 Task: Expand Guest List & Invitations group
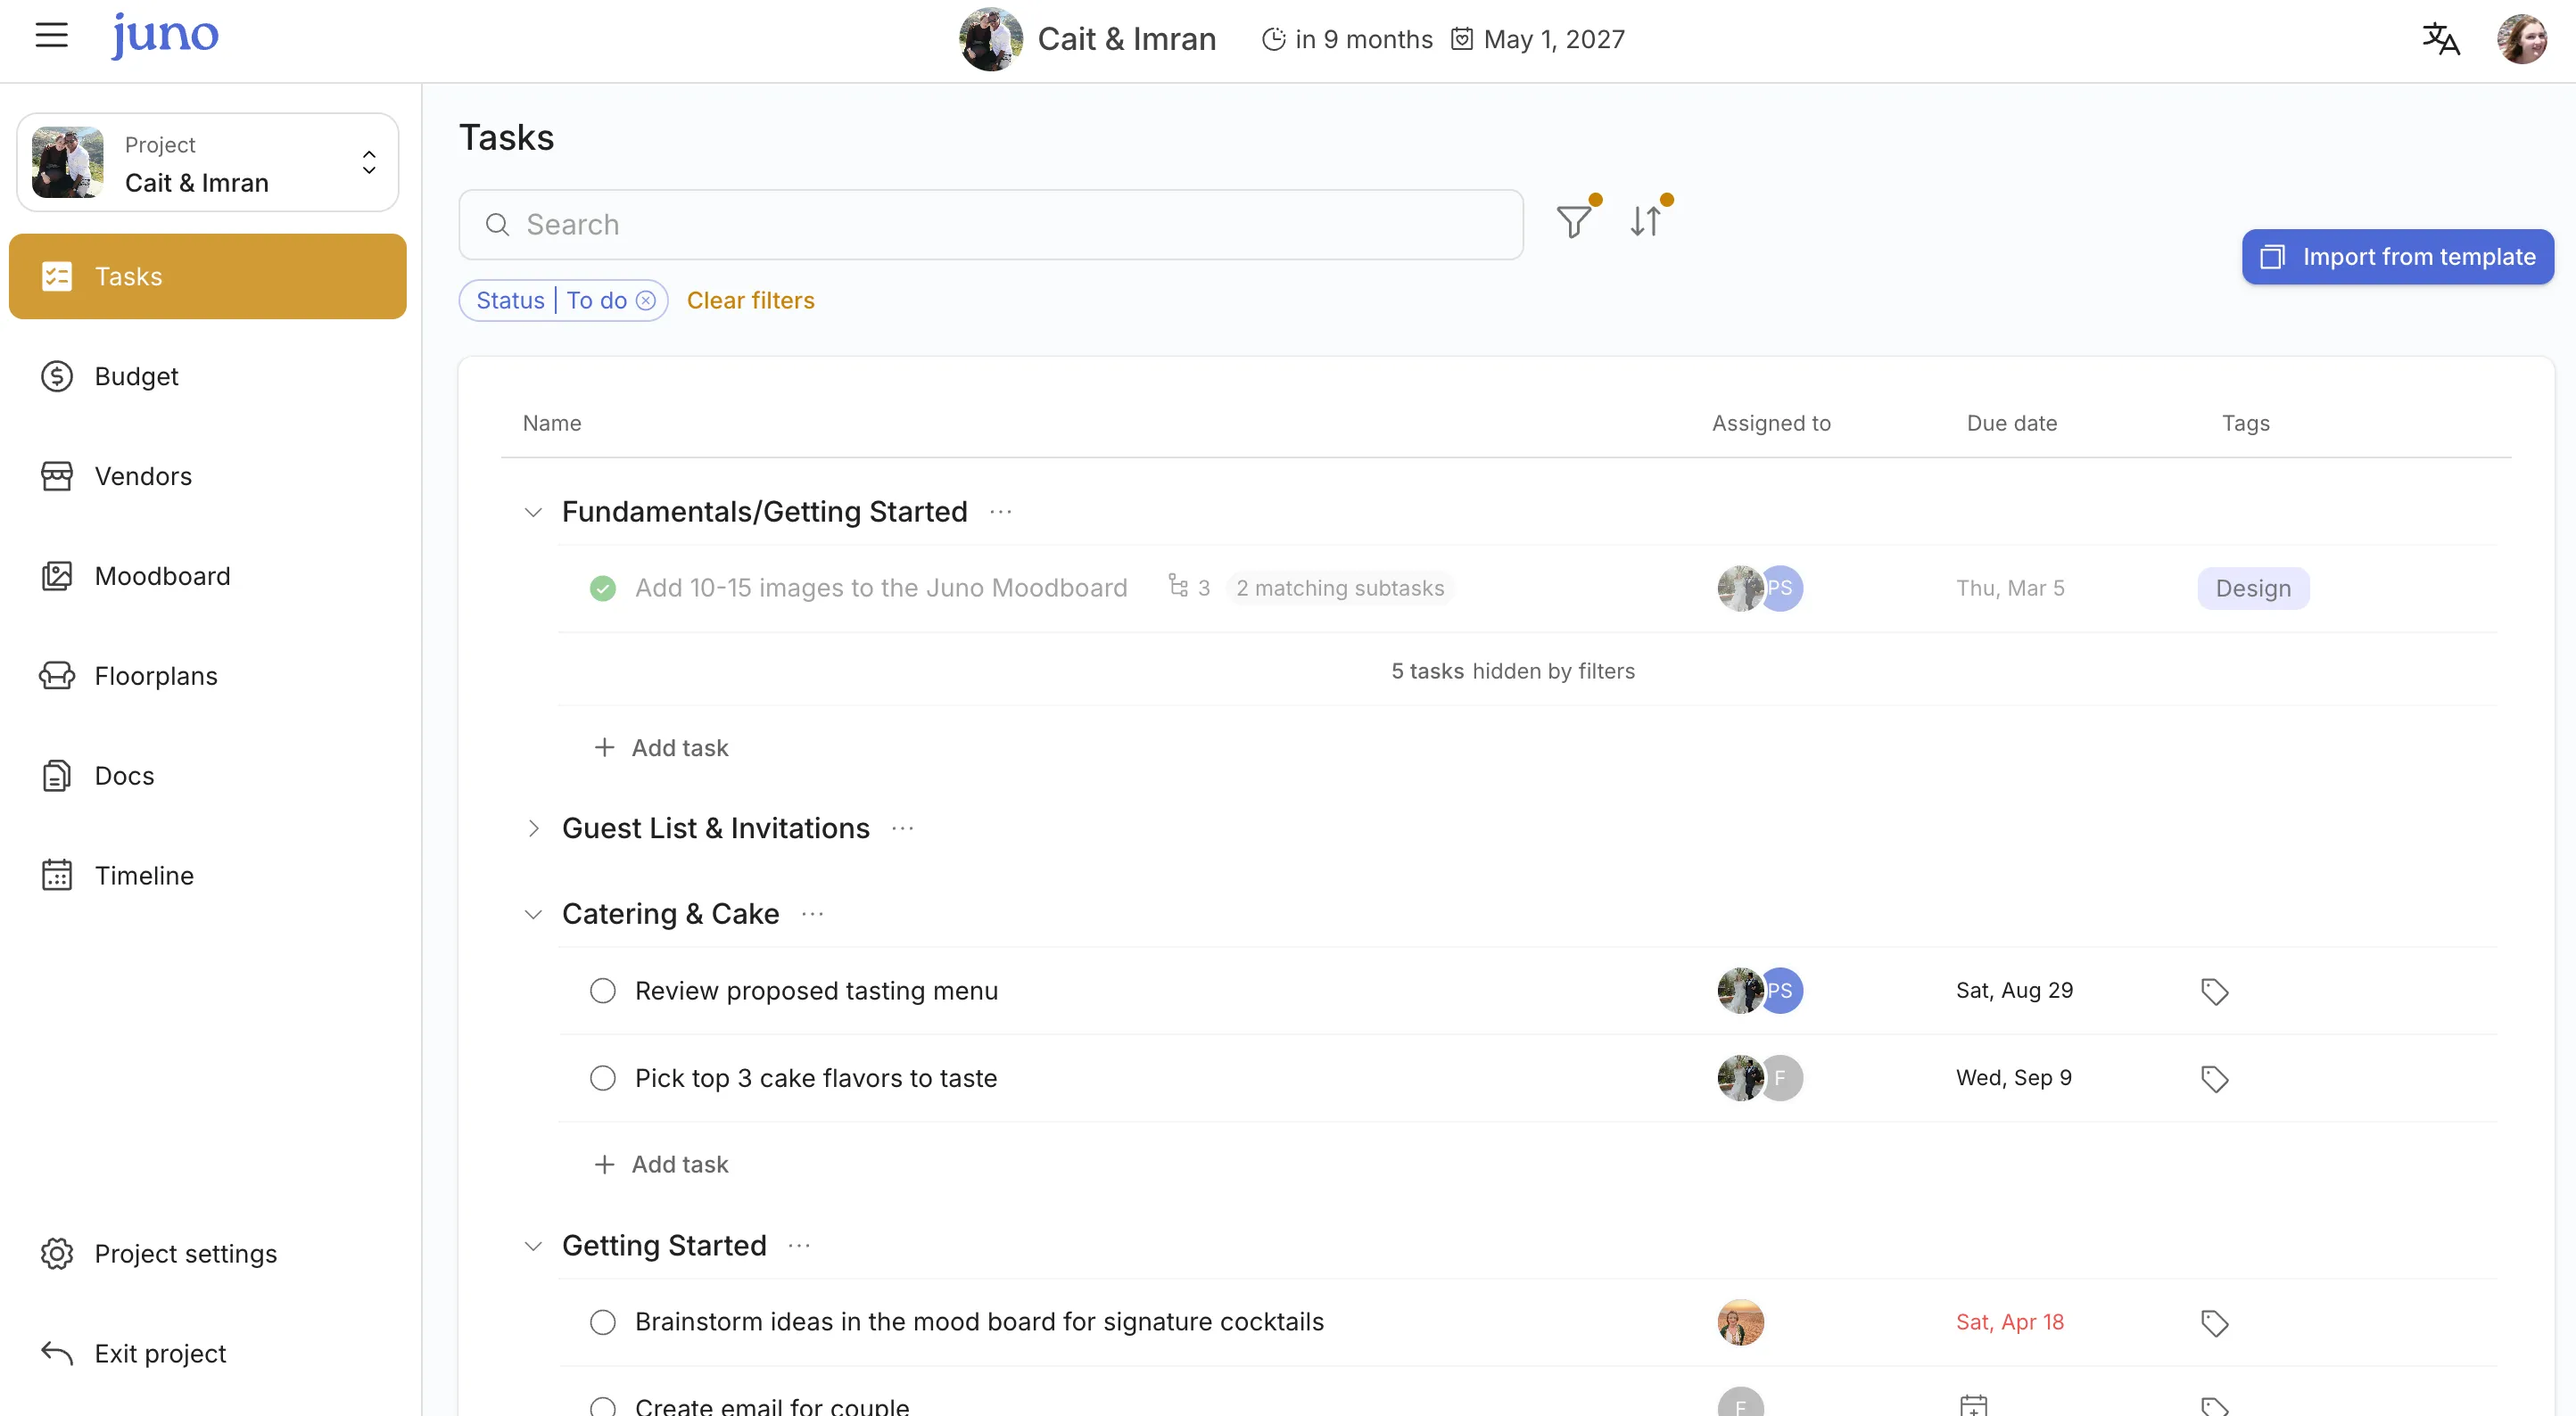pyautogui.click(x=533, y=828)
